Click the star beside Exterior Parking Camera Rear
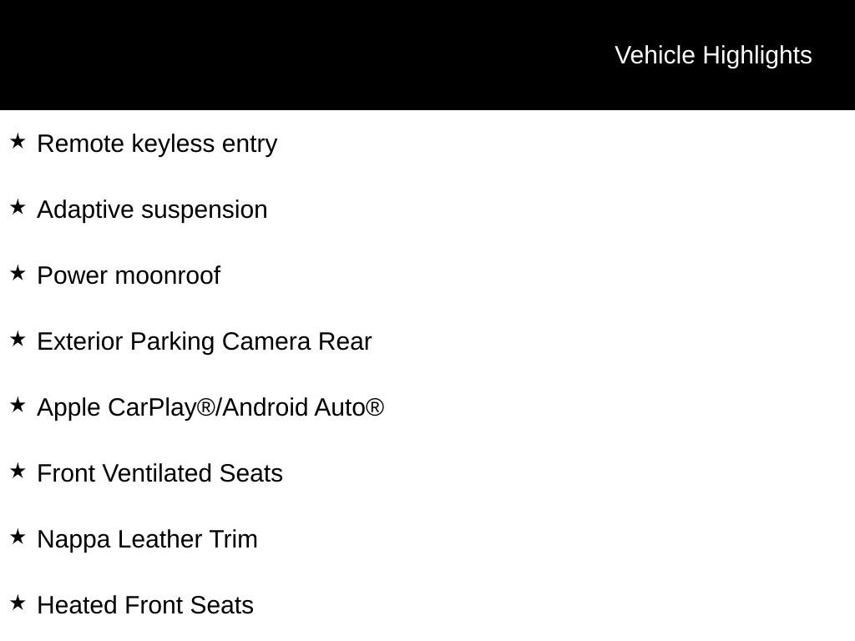Image resolution: width=855 pixels, height=641 pixels. [x=18, y=339]
